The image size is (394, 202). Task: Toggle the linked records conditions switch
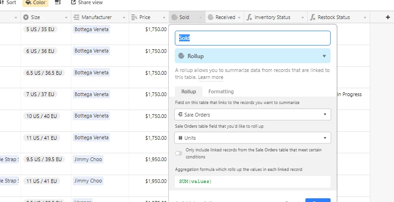pyautogui.click(x=179, y=153)
